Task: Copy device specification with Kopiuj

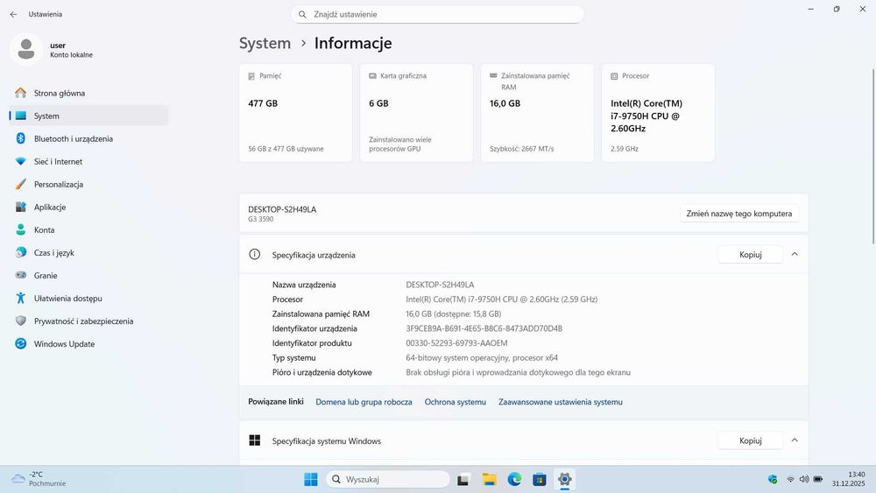Action: point(751,255)
